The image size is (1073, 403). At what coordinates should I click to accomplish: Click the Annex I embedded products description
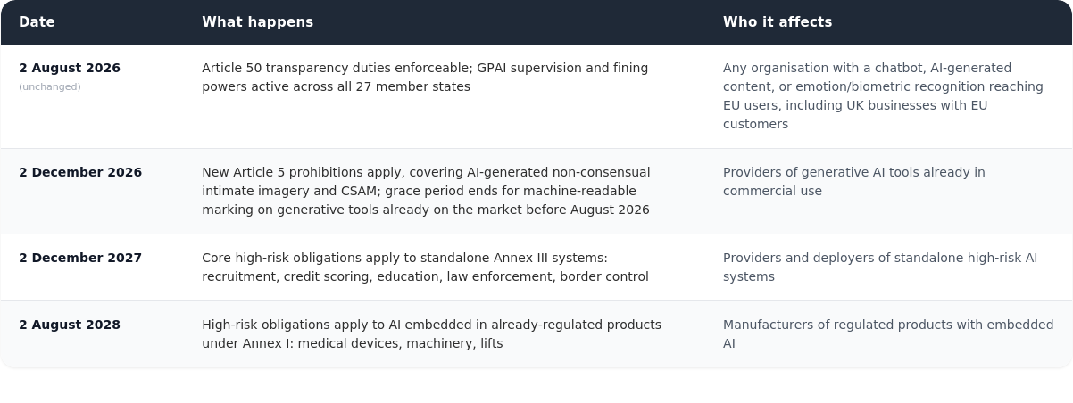click(431, 334)
